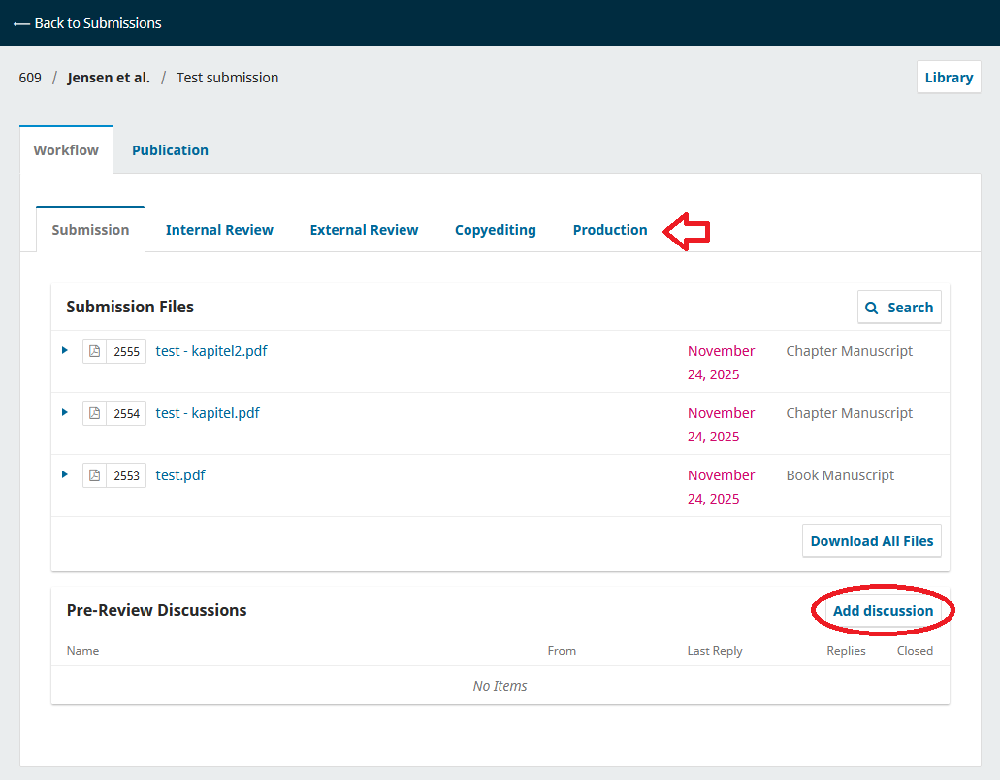Image resolution: width=1000 pixels, height=780 pixels.
Task: Open the test - kapitel2.pdf file link
Action: point(211,350)
